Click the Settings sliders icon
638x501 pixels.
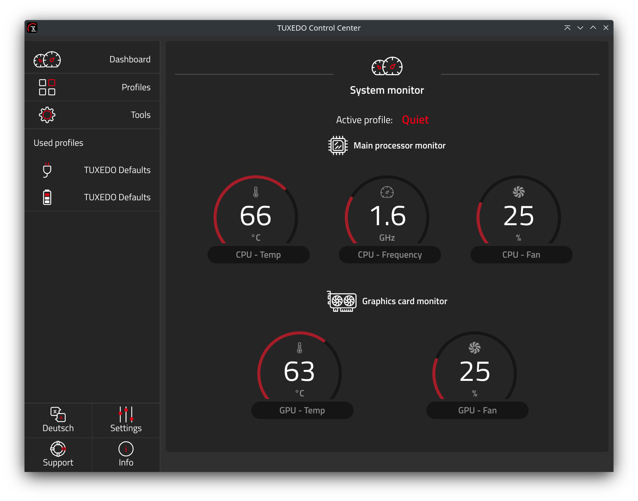[126, 414]
